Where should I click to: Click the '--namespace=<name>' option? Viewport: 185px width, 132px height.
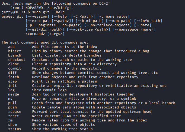coord(134,29)
